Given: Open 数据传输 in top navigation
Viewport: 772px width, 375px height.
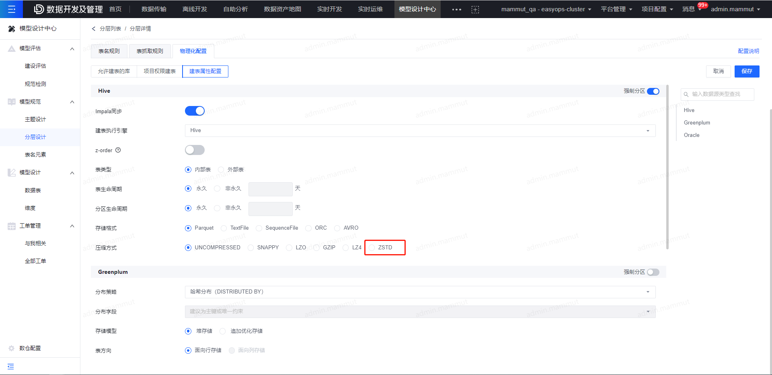Looking at the screenshot, I should tap(154, 9).
